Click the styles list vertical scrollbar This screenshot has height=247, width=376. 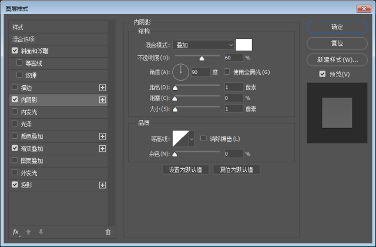click(x=111, y=123)
